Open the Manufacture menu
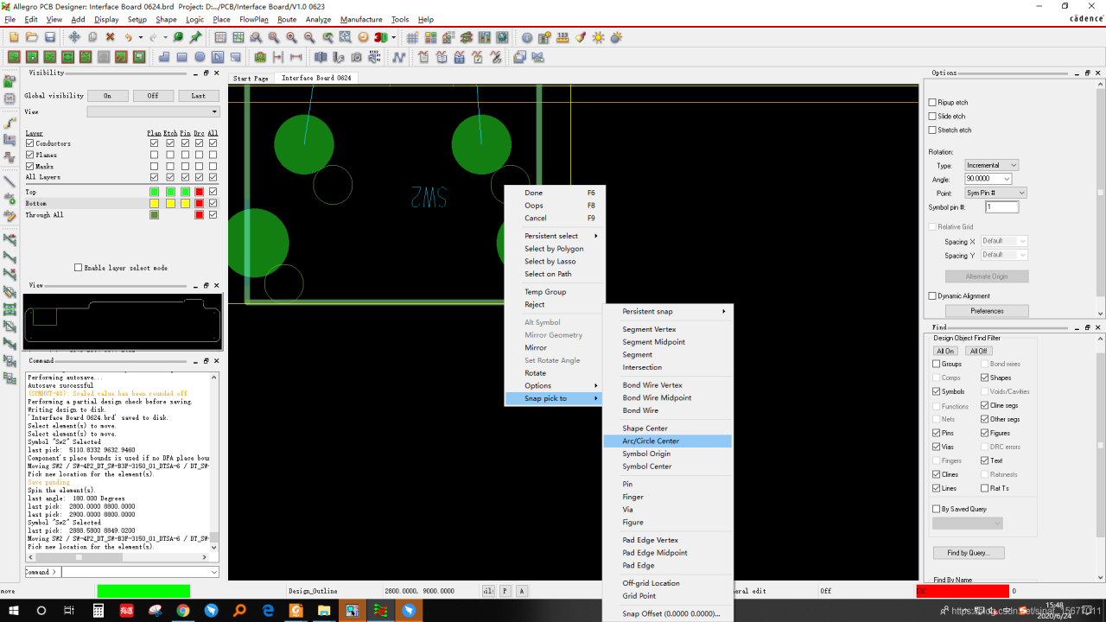This screenshot has height=622, width=1106. [361, 19]
